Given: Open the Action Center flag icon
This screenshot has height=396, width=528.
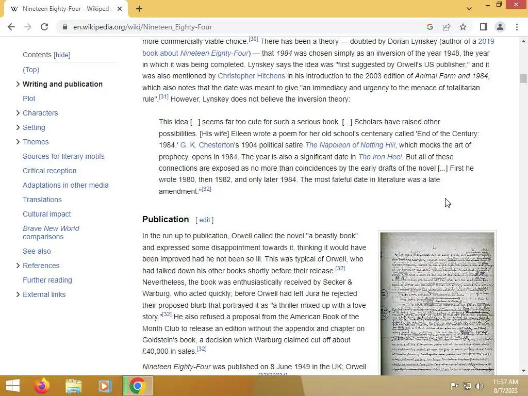Looking at the screenshot, I should 454,386.
